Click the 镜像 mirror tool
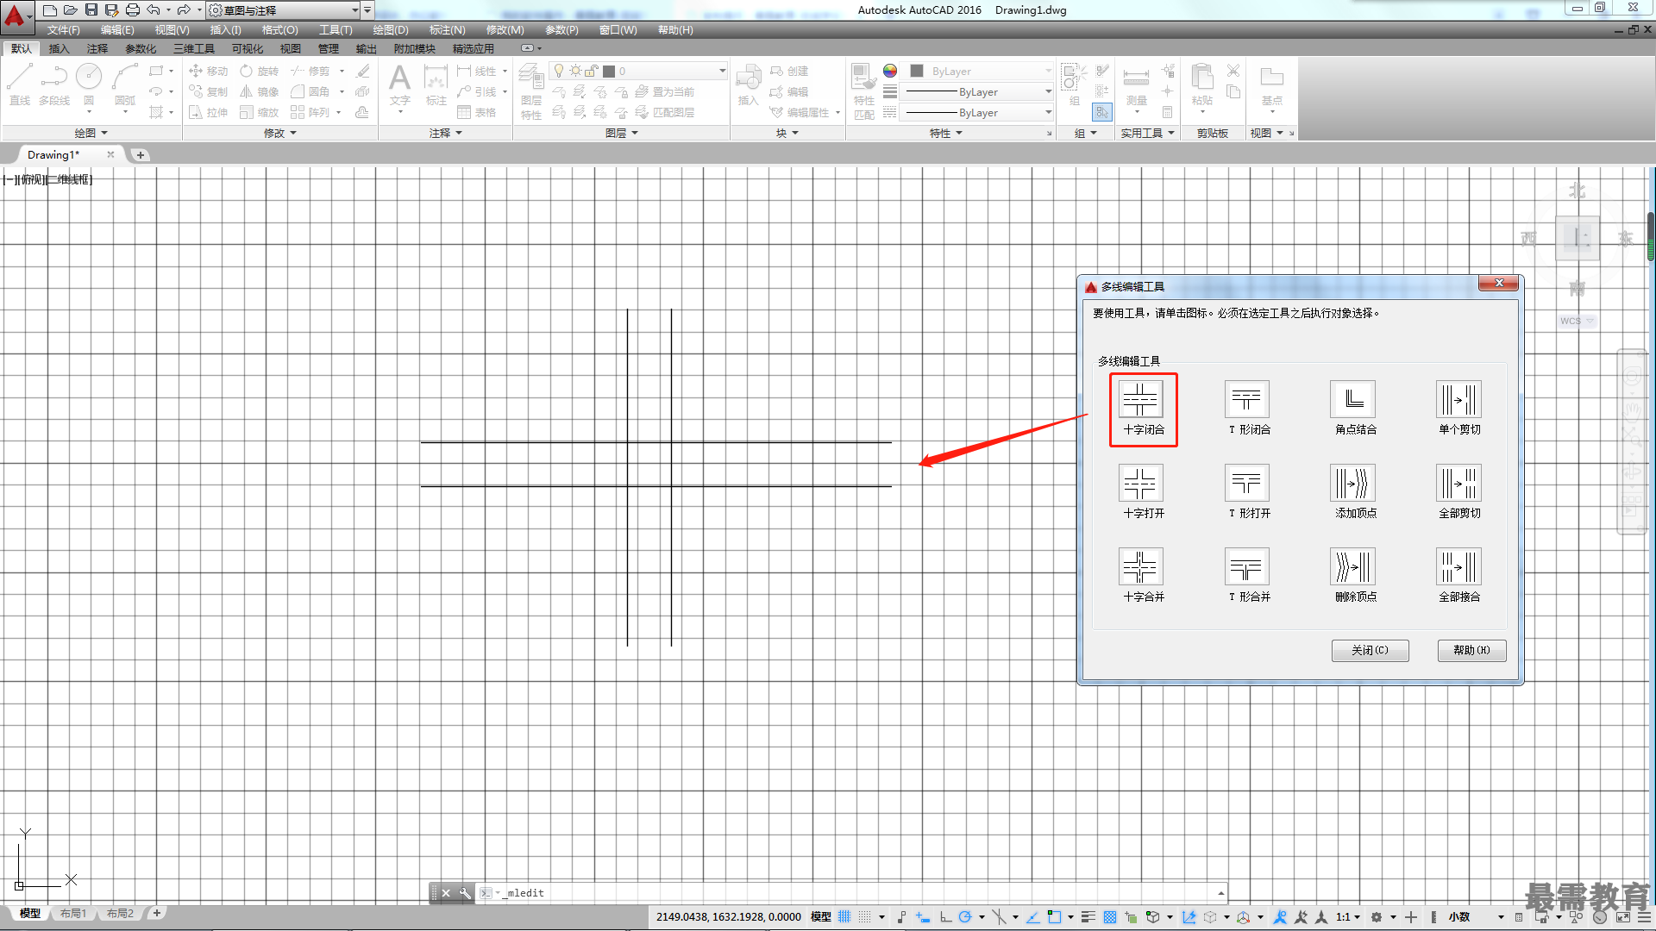This screenshot has width=1656, height=931. pyautogui.click(x=260, y=91)
